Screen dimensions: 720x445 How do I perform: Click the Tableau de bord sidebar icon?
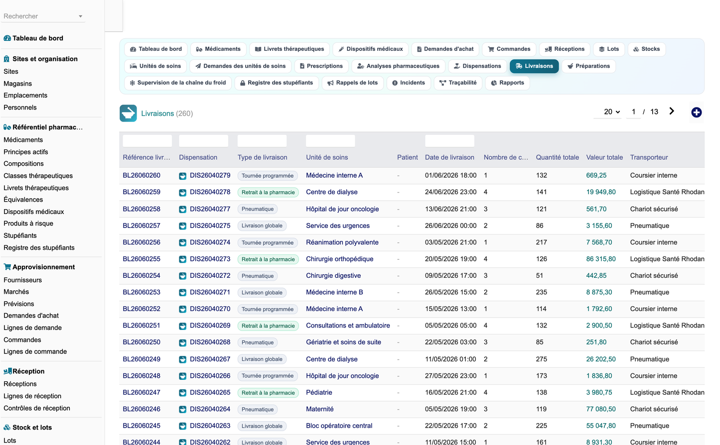click(7, 38)
